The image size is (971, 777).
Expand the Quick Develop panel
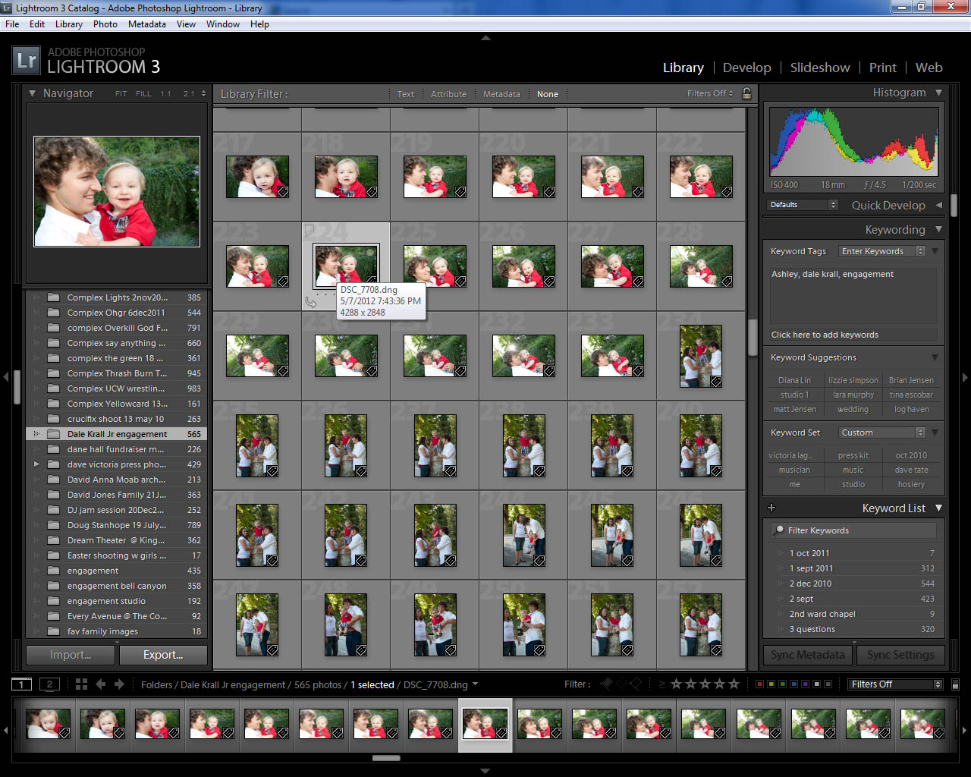[938, 206]
